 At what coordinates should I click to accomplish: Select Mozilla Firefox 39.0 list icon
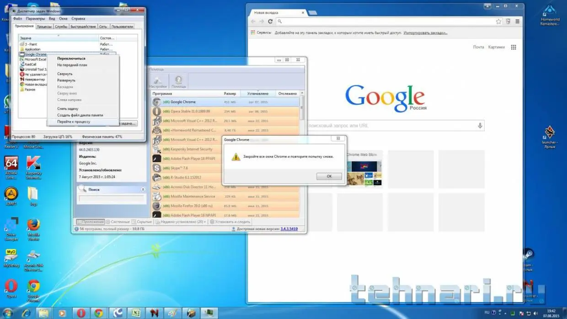point(156,206)
